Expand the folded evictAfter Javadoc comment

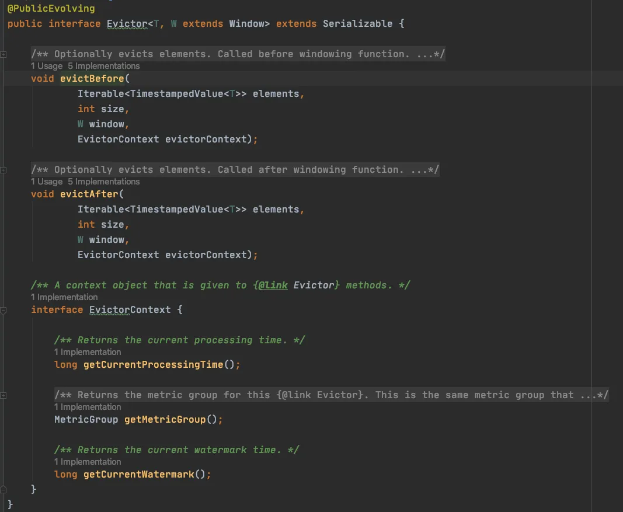pyautogui.click(x=4, y=170)
